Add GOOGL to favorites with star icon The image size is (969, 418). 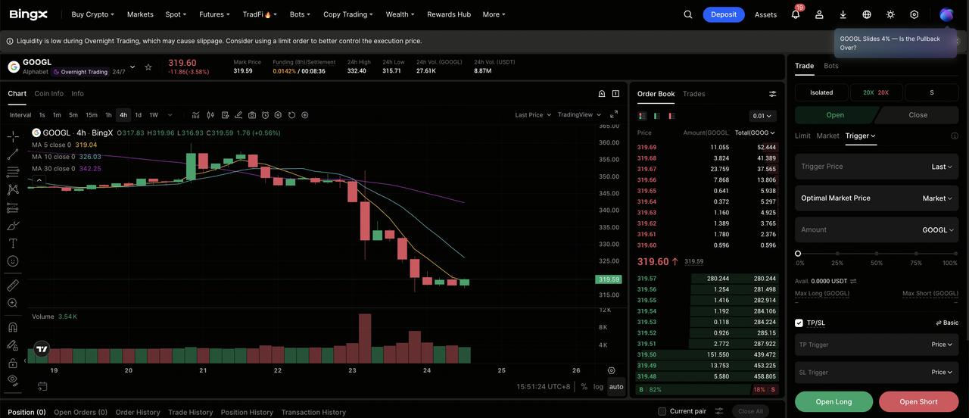148,67
